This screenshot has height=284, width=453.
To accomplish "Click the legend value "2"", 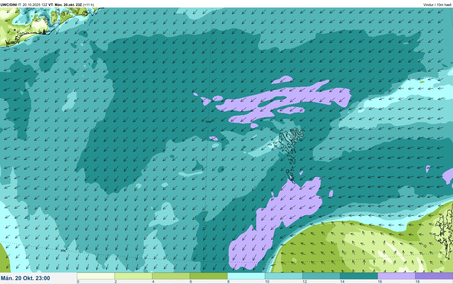I will click(115, 282).
